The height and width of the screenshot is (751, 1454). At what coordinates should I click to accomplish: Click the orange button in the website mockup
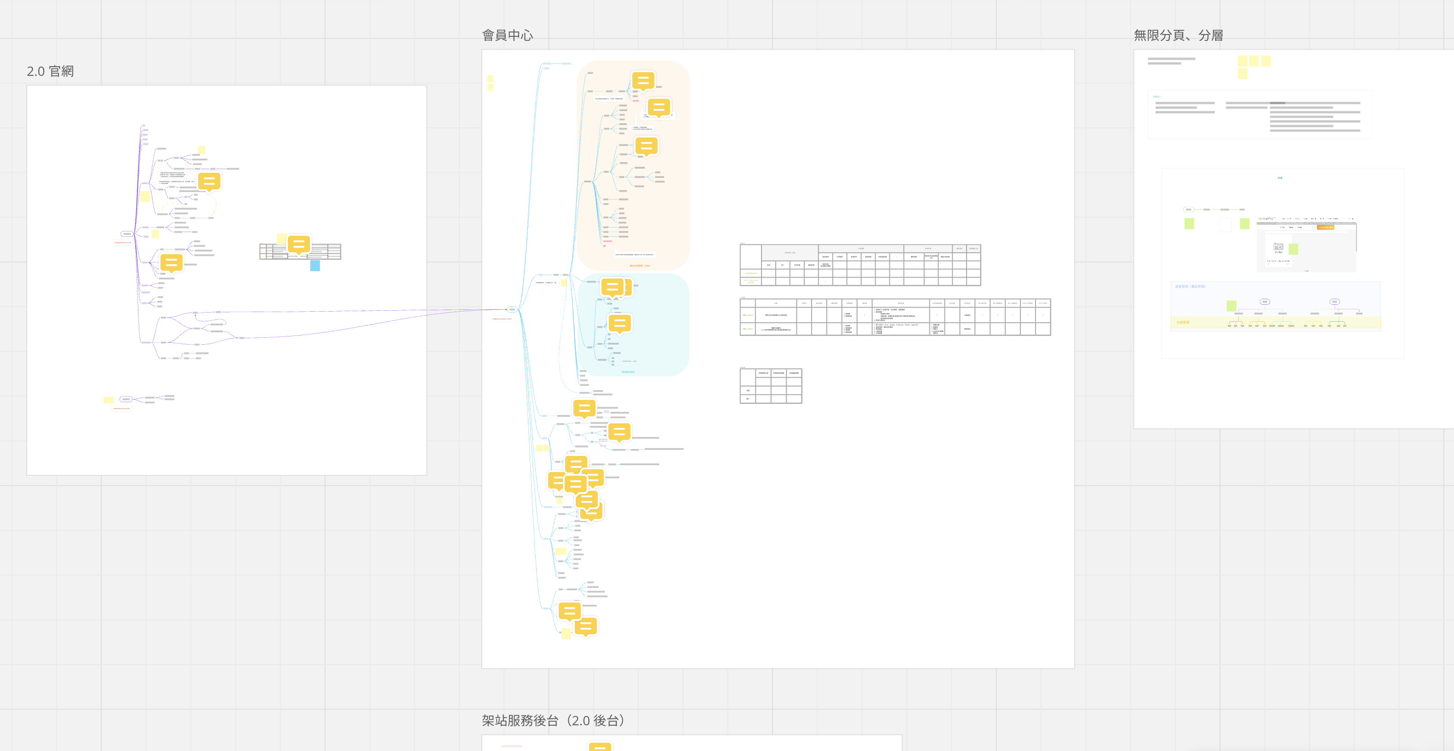(1325, 227)
